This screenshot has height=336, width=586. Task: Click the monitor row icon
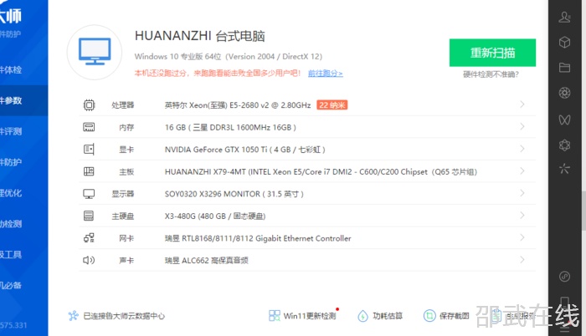point(89,194)
